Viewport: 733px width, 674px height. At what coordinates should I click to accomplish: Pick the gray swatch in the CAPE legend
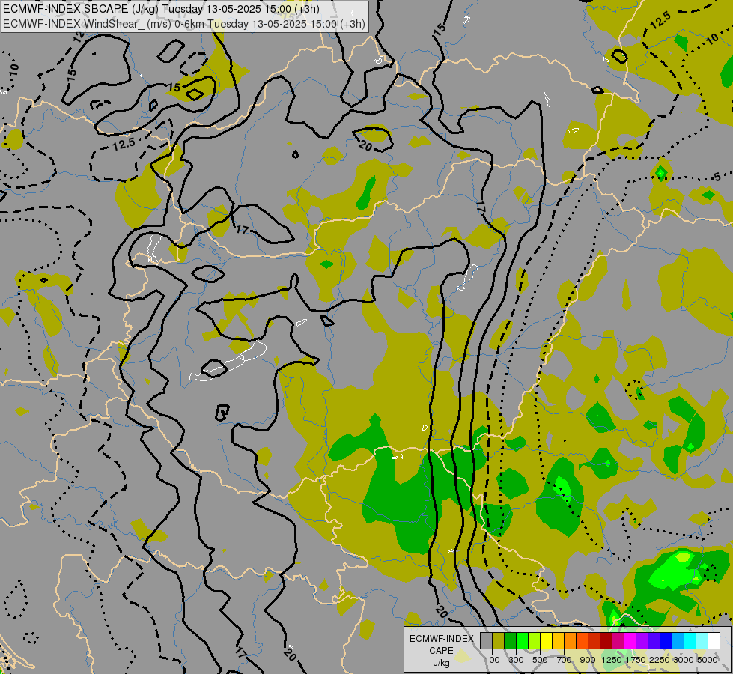tap(486, 640)
